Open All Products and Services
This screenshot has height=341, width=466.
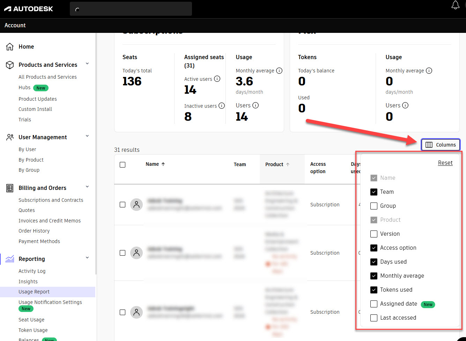coord(47,77)
